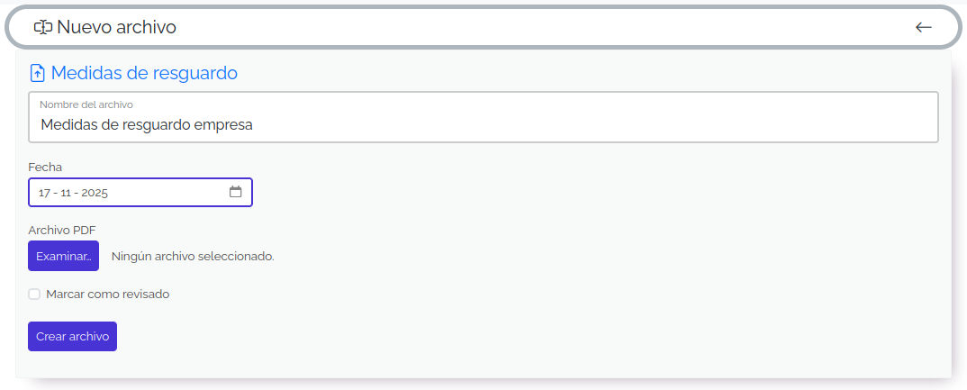This screenshot has height=390, width=967.
Task: Click the file upload icon beside Medidas de resguardo
Action: point(38,73)
